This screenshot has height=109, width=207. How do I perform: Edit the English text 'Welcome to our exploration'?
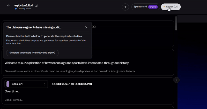[x=67, y=63]
